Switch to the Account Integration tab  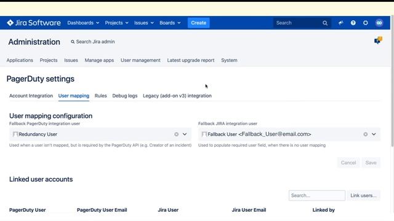(x=31, y=96)
